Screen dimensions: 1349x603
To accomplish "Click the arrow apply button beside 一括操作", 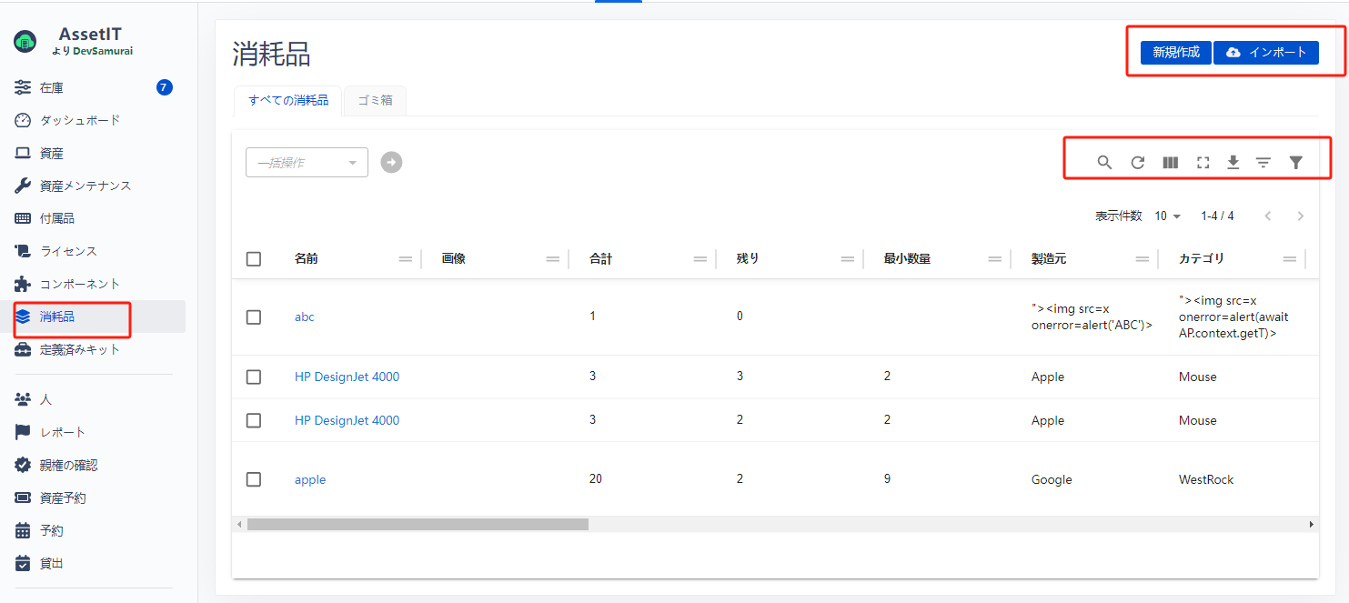I will point(391,162).
